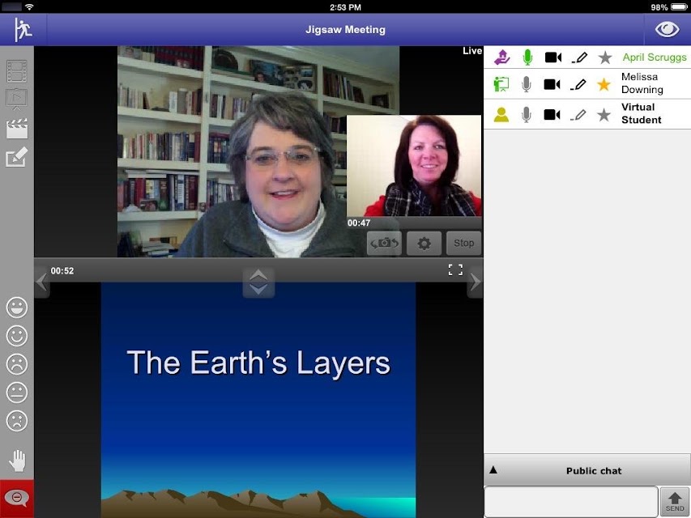Select the laughing emoticon

pos(17,308)
